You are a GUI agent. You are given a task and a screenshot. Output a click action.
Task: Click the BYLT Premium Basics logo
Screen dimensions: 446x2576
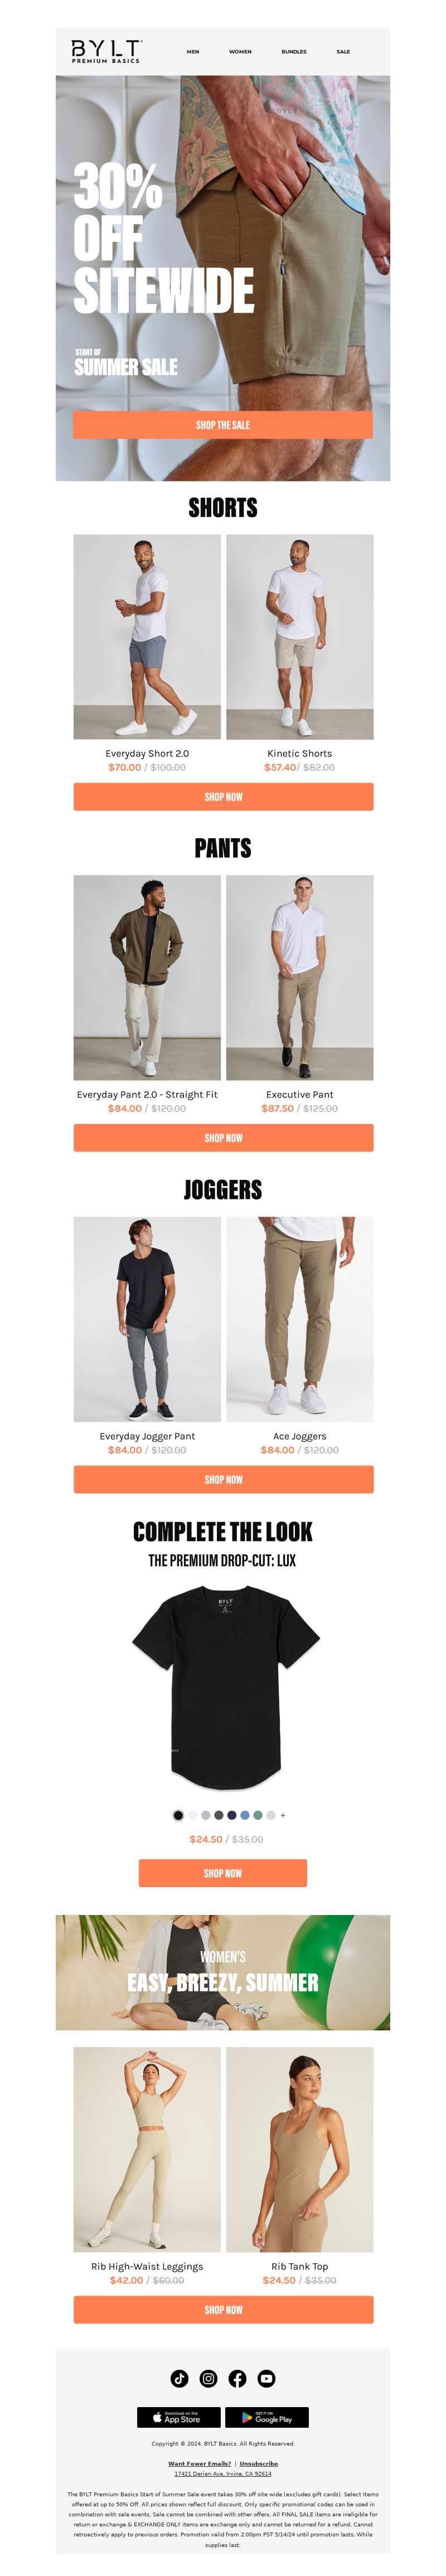click(x=106, y=51)
